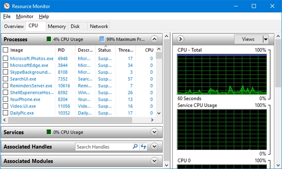282x169 pixels.
Task: Click process list horizontal scroll left arrow
Action: [5, 120]
